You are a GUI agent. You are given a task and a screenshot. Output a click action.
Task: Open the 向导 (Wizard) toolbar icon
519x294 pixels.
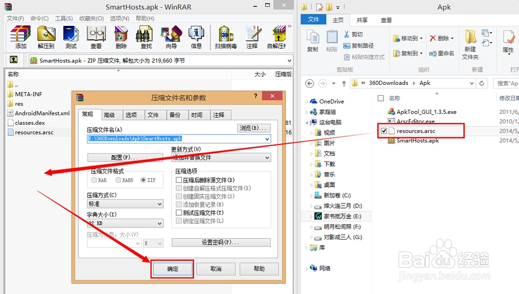tap(171, 37)
